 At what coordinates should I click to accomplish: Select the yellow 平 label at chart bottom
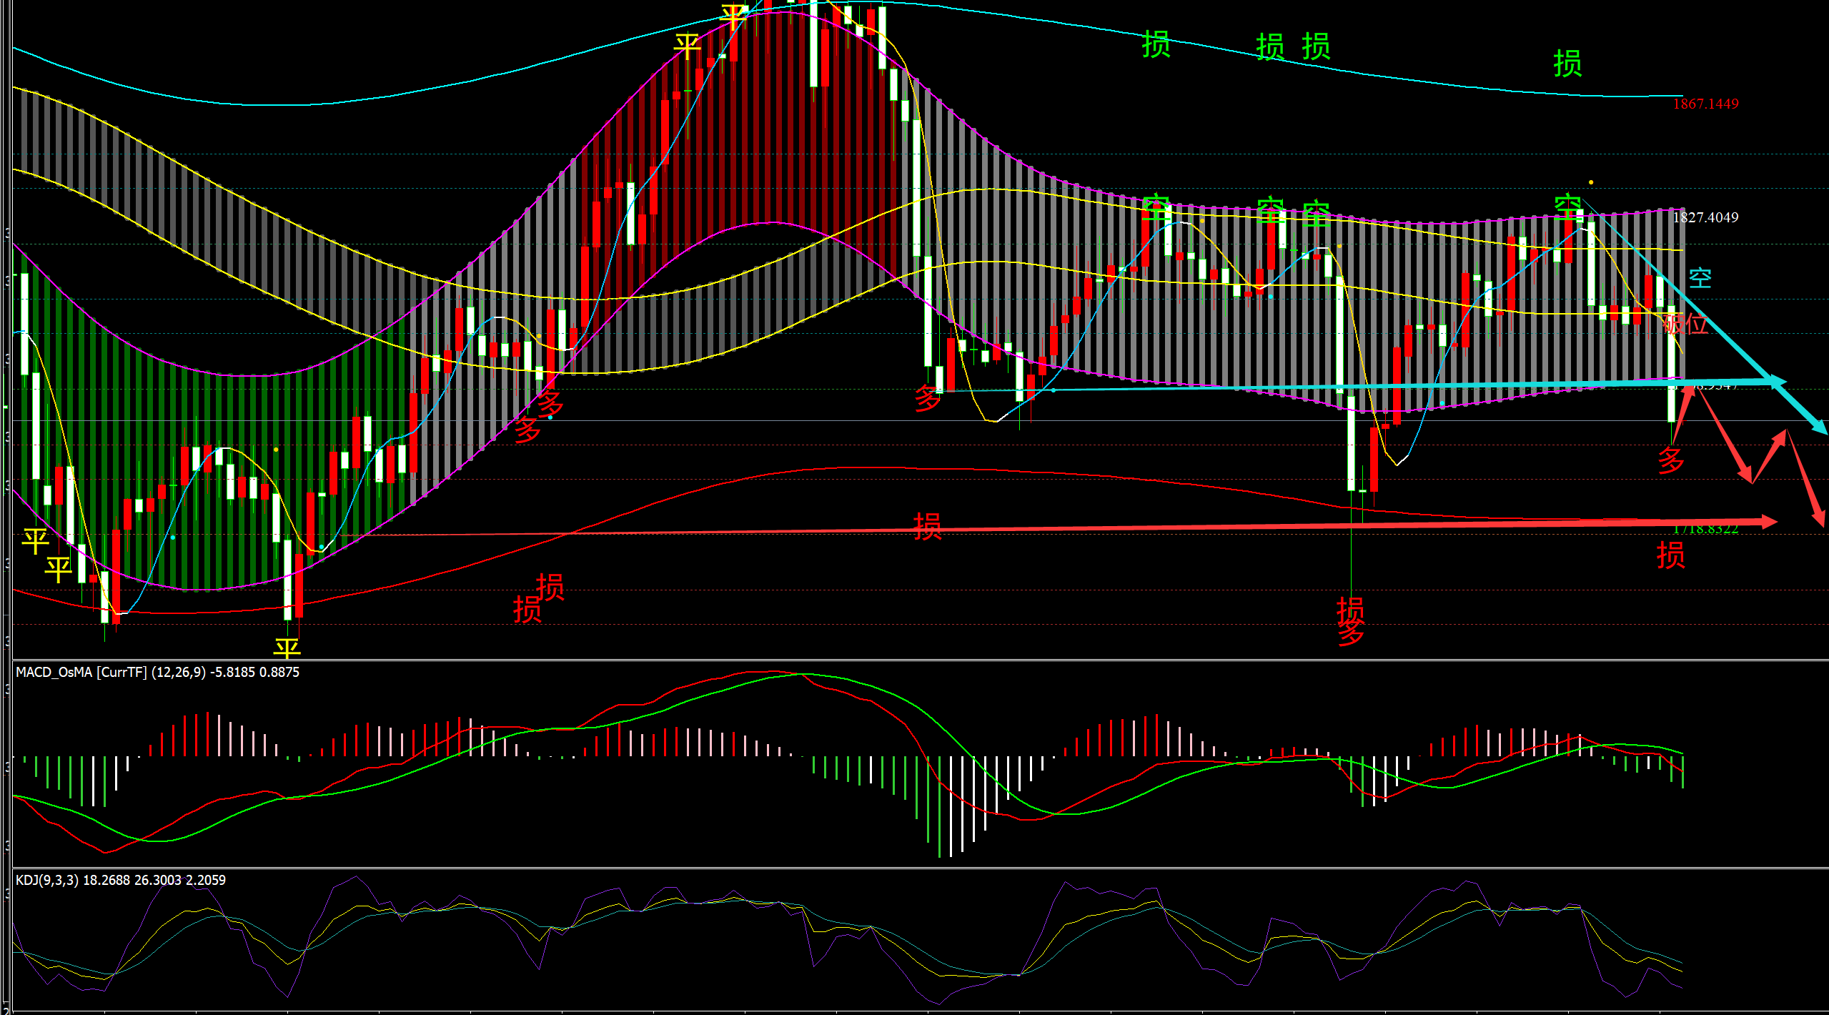point(287,648)
